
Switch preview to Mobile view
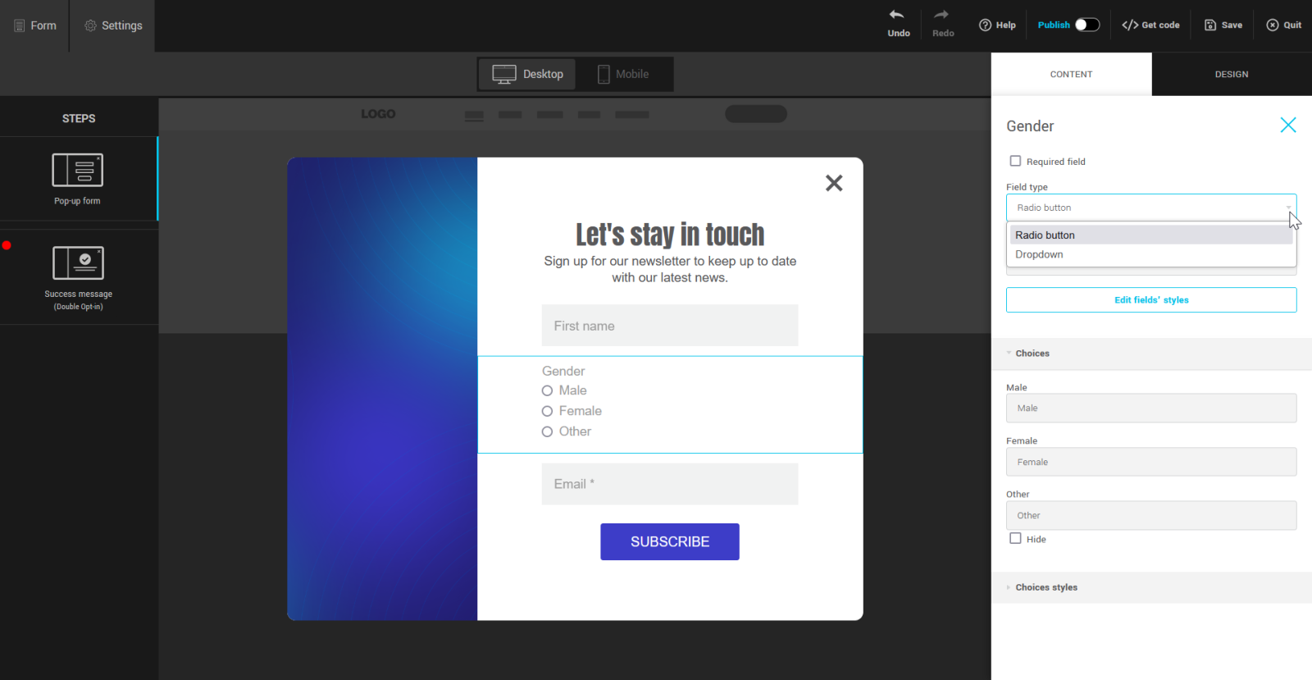click(623, 74)
